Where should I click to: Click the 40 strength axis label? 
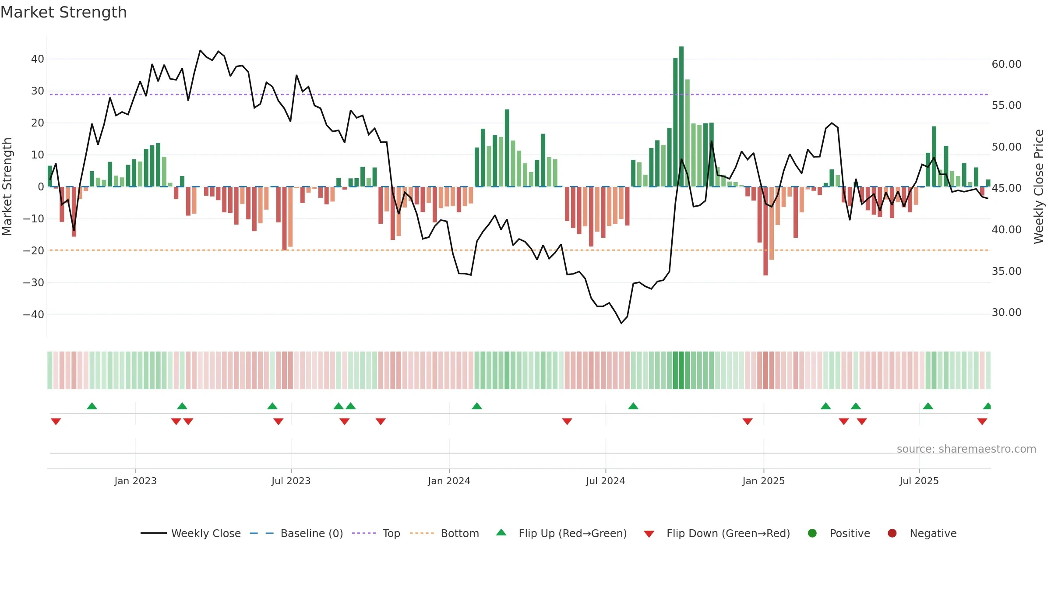[37, 59]
